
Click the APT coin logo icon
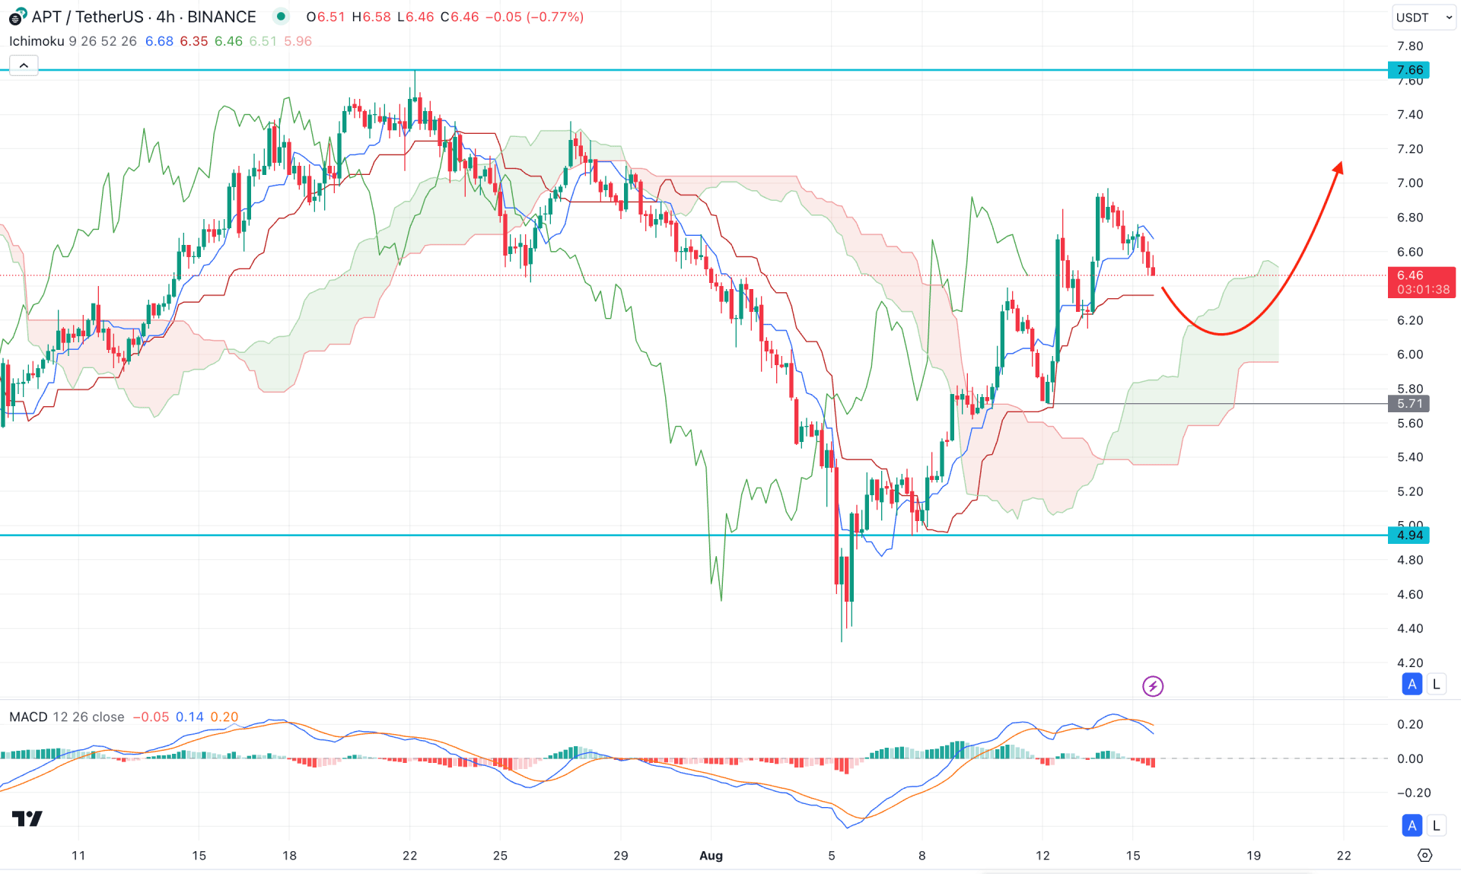point(18,17)
